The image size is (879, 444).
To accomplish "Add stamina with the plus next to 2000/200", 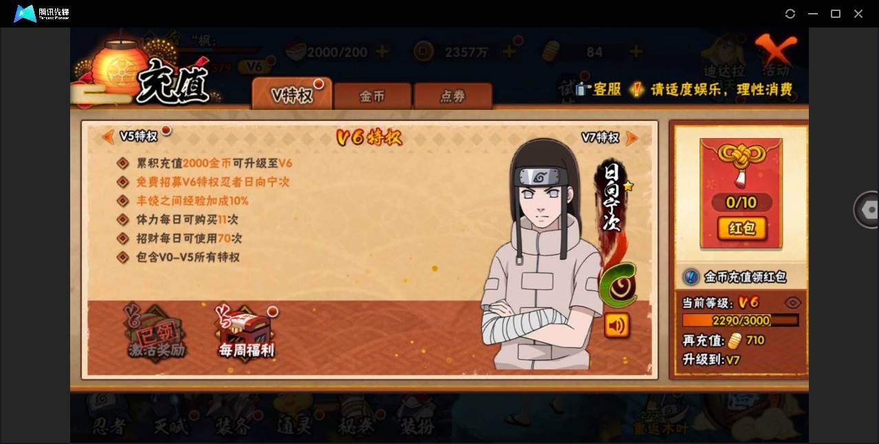I will [382, 52].
